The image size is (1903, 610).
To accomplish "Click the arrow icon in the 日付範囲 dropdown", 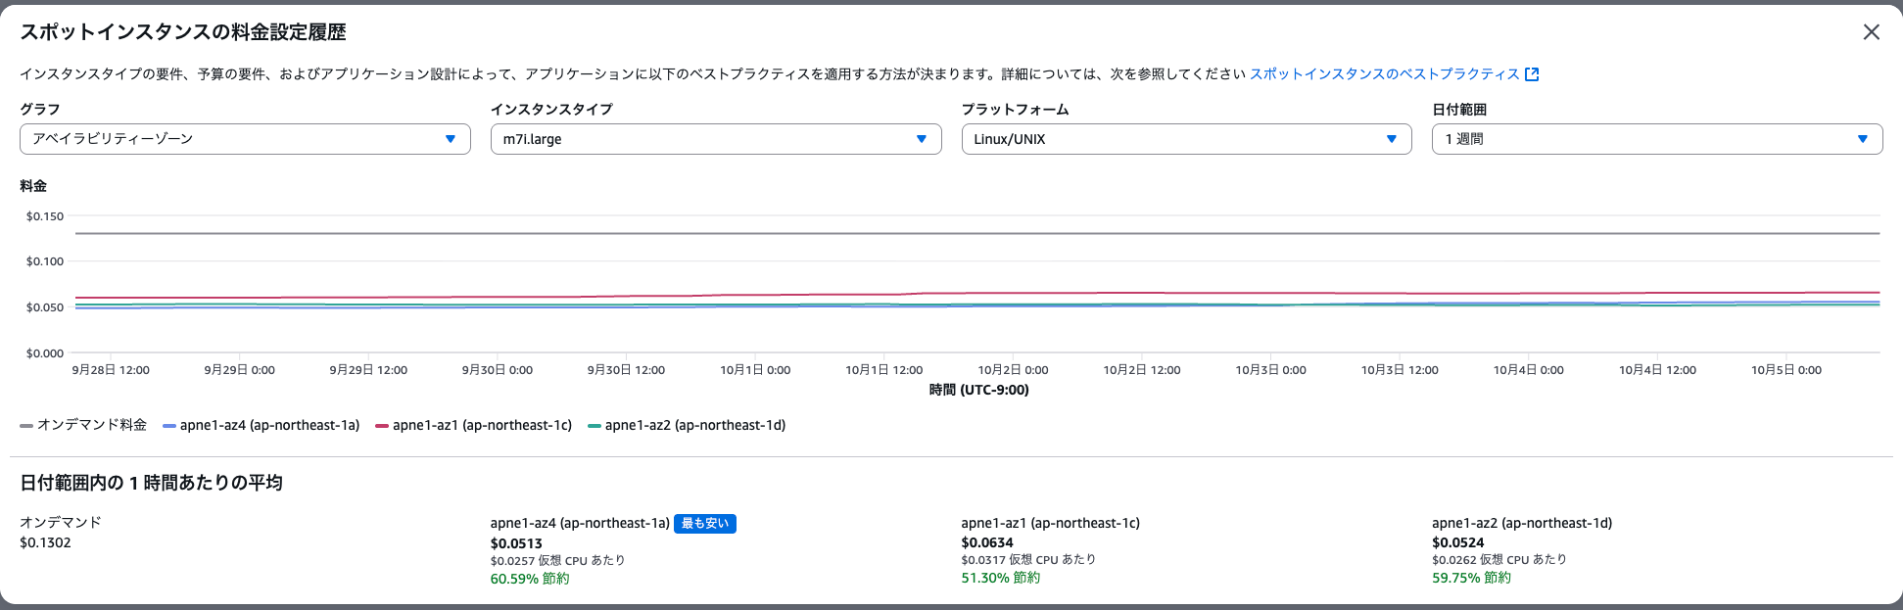I will (1863, 139).
